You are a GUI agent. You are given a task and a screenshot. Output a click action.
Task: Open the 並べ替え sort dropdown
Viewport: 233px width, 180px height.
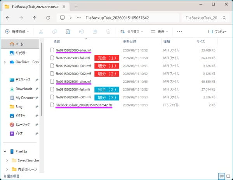[x=132, y=32]
